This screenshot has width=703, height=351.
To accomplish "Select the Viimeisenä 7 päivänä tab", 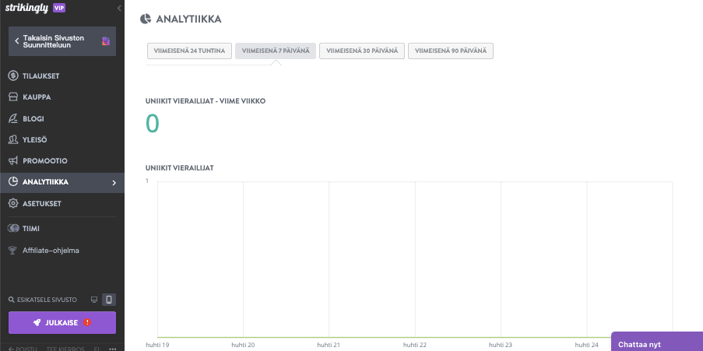I will [x=276, y=51].
